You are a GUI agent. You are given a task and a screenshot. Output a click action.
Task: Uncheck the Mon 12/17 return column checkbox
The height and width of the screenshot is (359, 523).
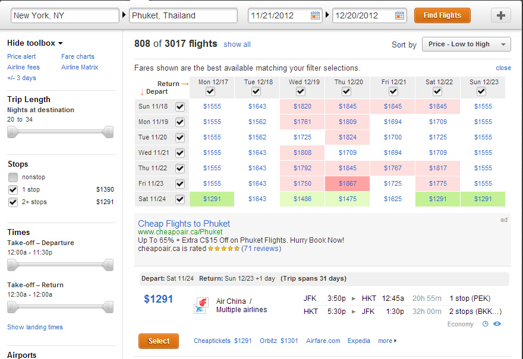pos(210,91)
